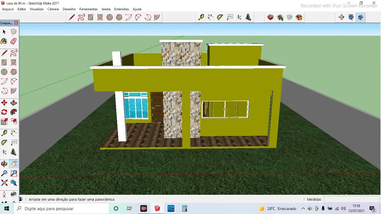This screenshot has height=214, width=381.
Task: Open the notification center
Action: [x=372, y=209]
